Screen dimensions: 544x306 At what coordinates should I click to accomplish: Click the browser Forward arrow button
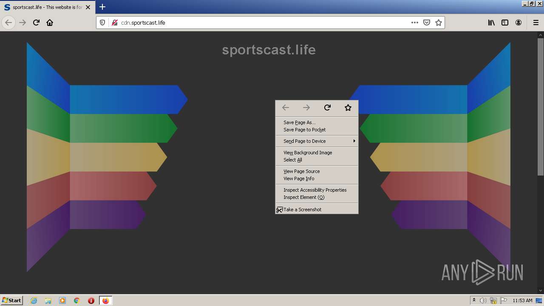coord(23,23)
